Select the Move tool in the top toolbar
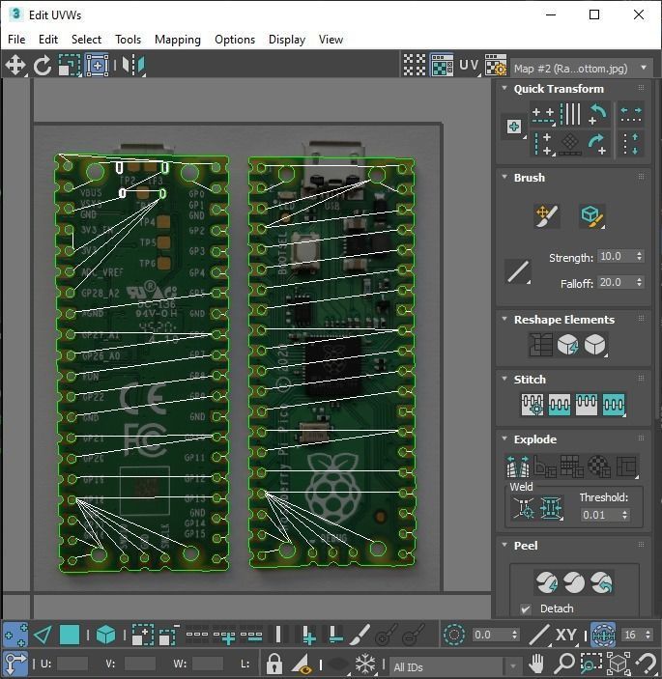662x679 pixels. pos(15,66)
